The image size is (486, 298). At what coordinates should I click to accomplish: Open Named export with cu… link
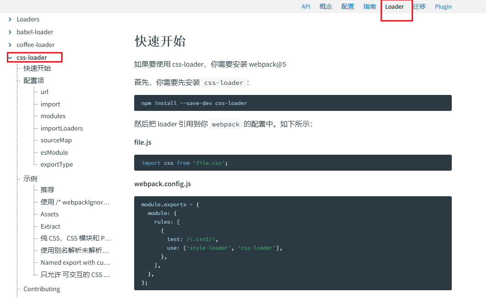click(75, 262)
